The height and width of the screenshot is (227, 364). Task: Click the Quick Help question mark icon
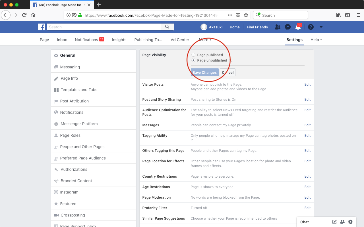311,27
